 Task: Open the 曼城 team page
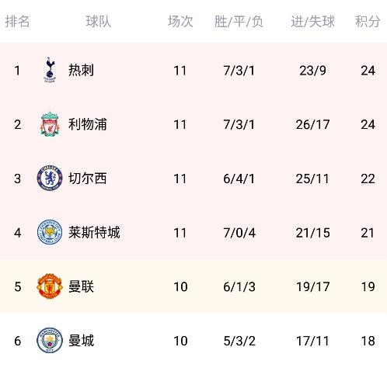[x=81, y=341]
